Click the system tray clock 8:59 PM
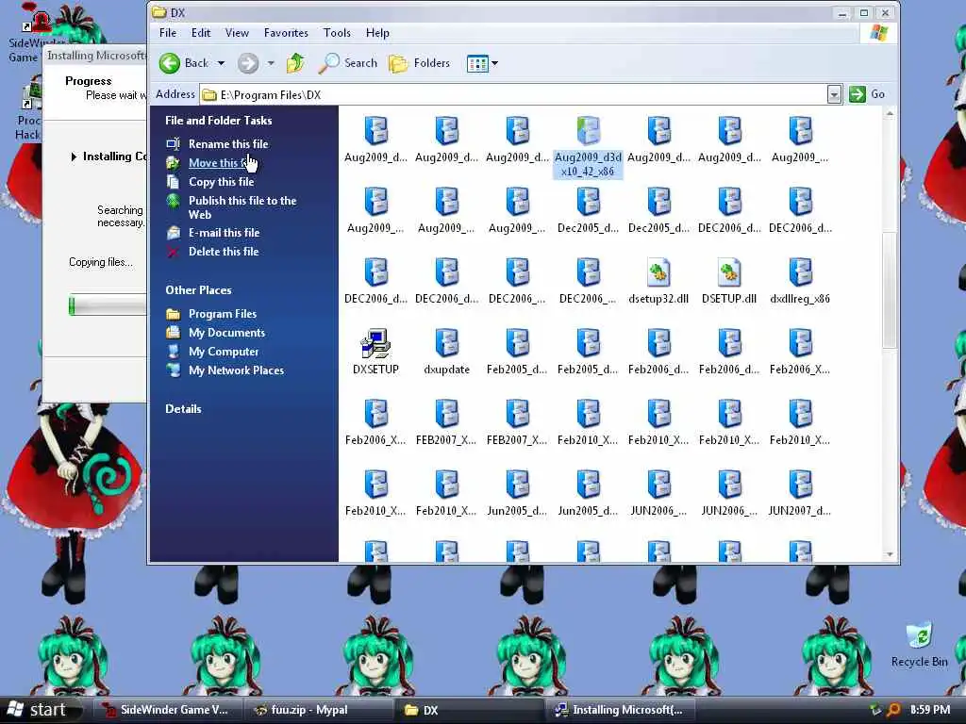 [929, 710]
